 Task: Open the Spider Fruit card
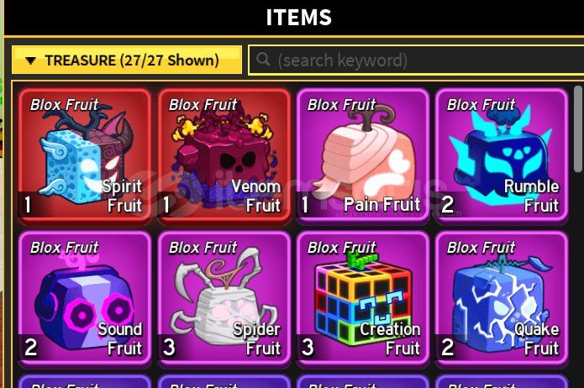(x=224, y=299)
